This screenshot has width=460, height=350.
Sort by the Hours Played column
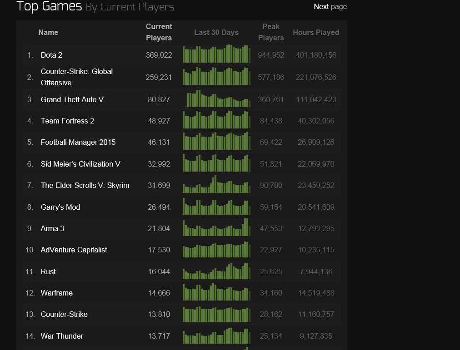click(316, 32)
